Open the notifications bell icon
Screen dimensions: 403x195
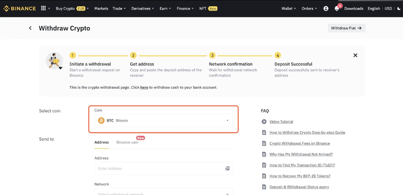click(337, 8)
